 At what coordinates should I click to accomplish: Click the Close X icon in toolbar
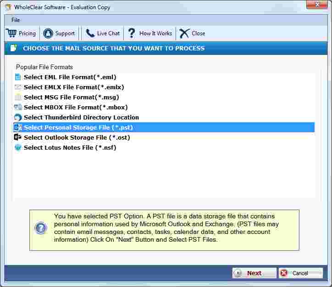point(184,33)
